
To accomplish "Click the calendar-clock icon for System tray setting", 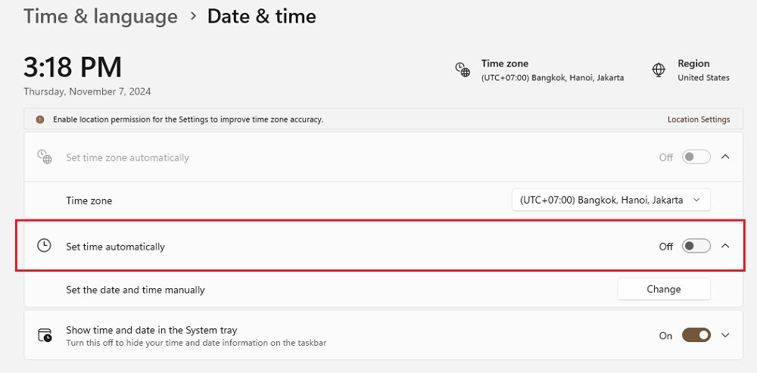I will [x=45, y=335].
